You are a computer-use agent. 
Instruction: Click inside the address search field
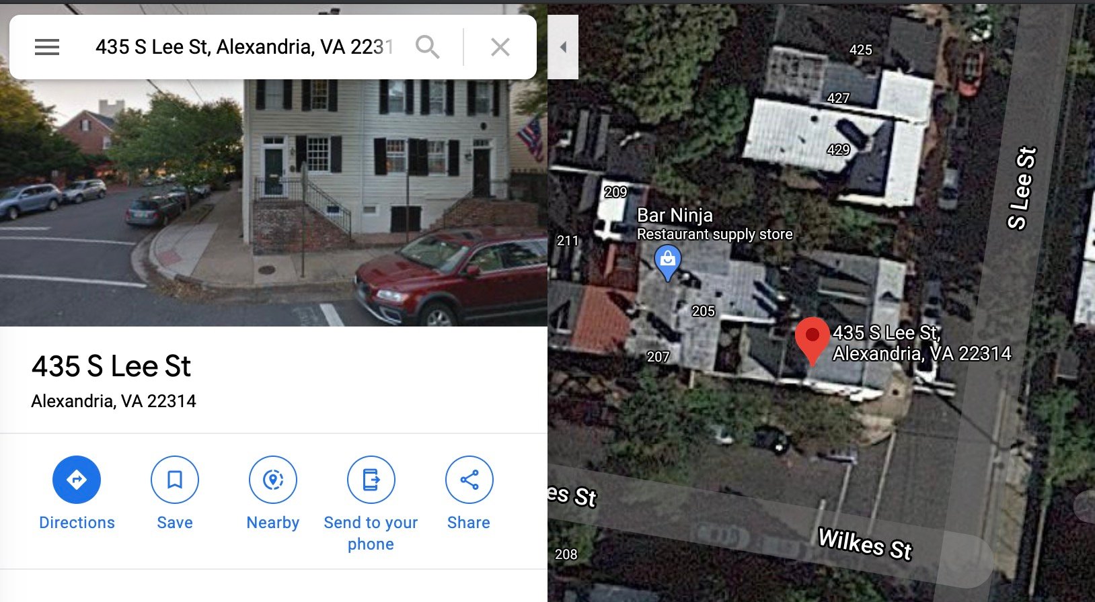click(x=245, y=47)
